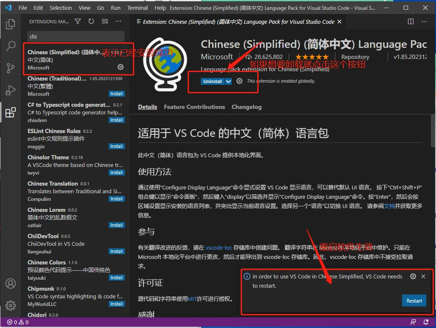Select the Extensions view icon
This screenshot has height=328, width=436.
pos(10,112)
